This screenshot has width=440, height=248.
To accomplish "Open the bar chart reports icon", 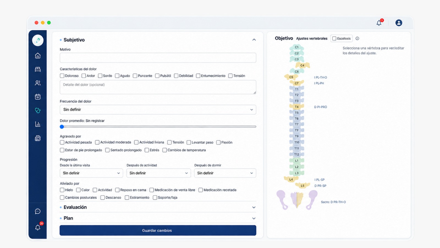I will [x=38, y=124].
